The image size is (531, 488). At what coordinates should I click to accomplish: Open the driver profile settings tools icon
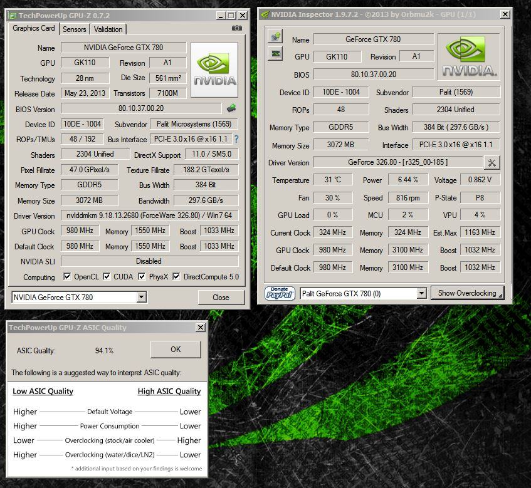(492, 163)
